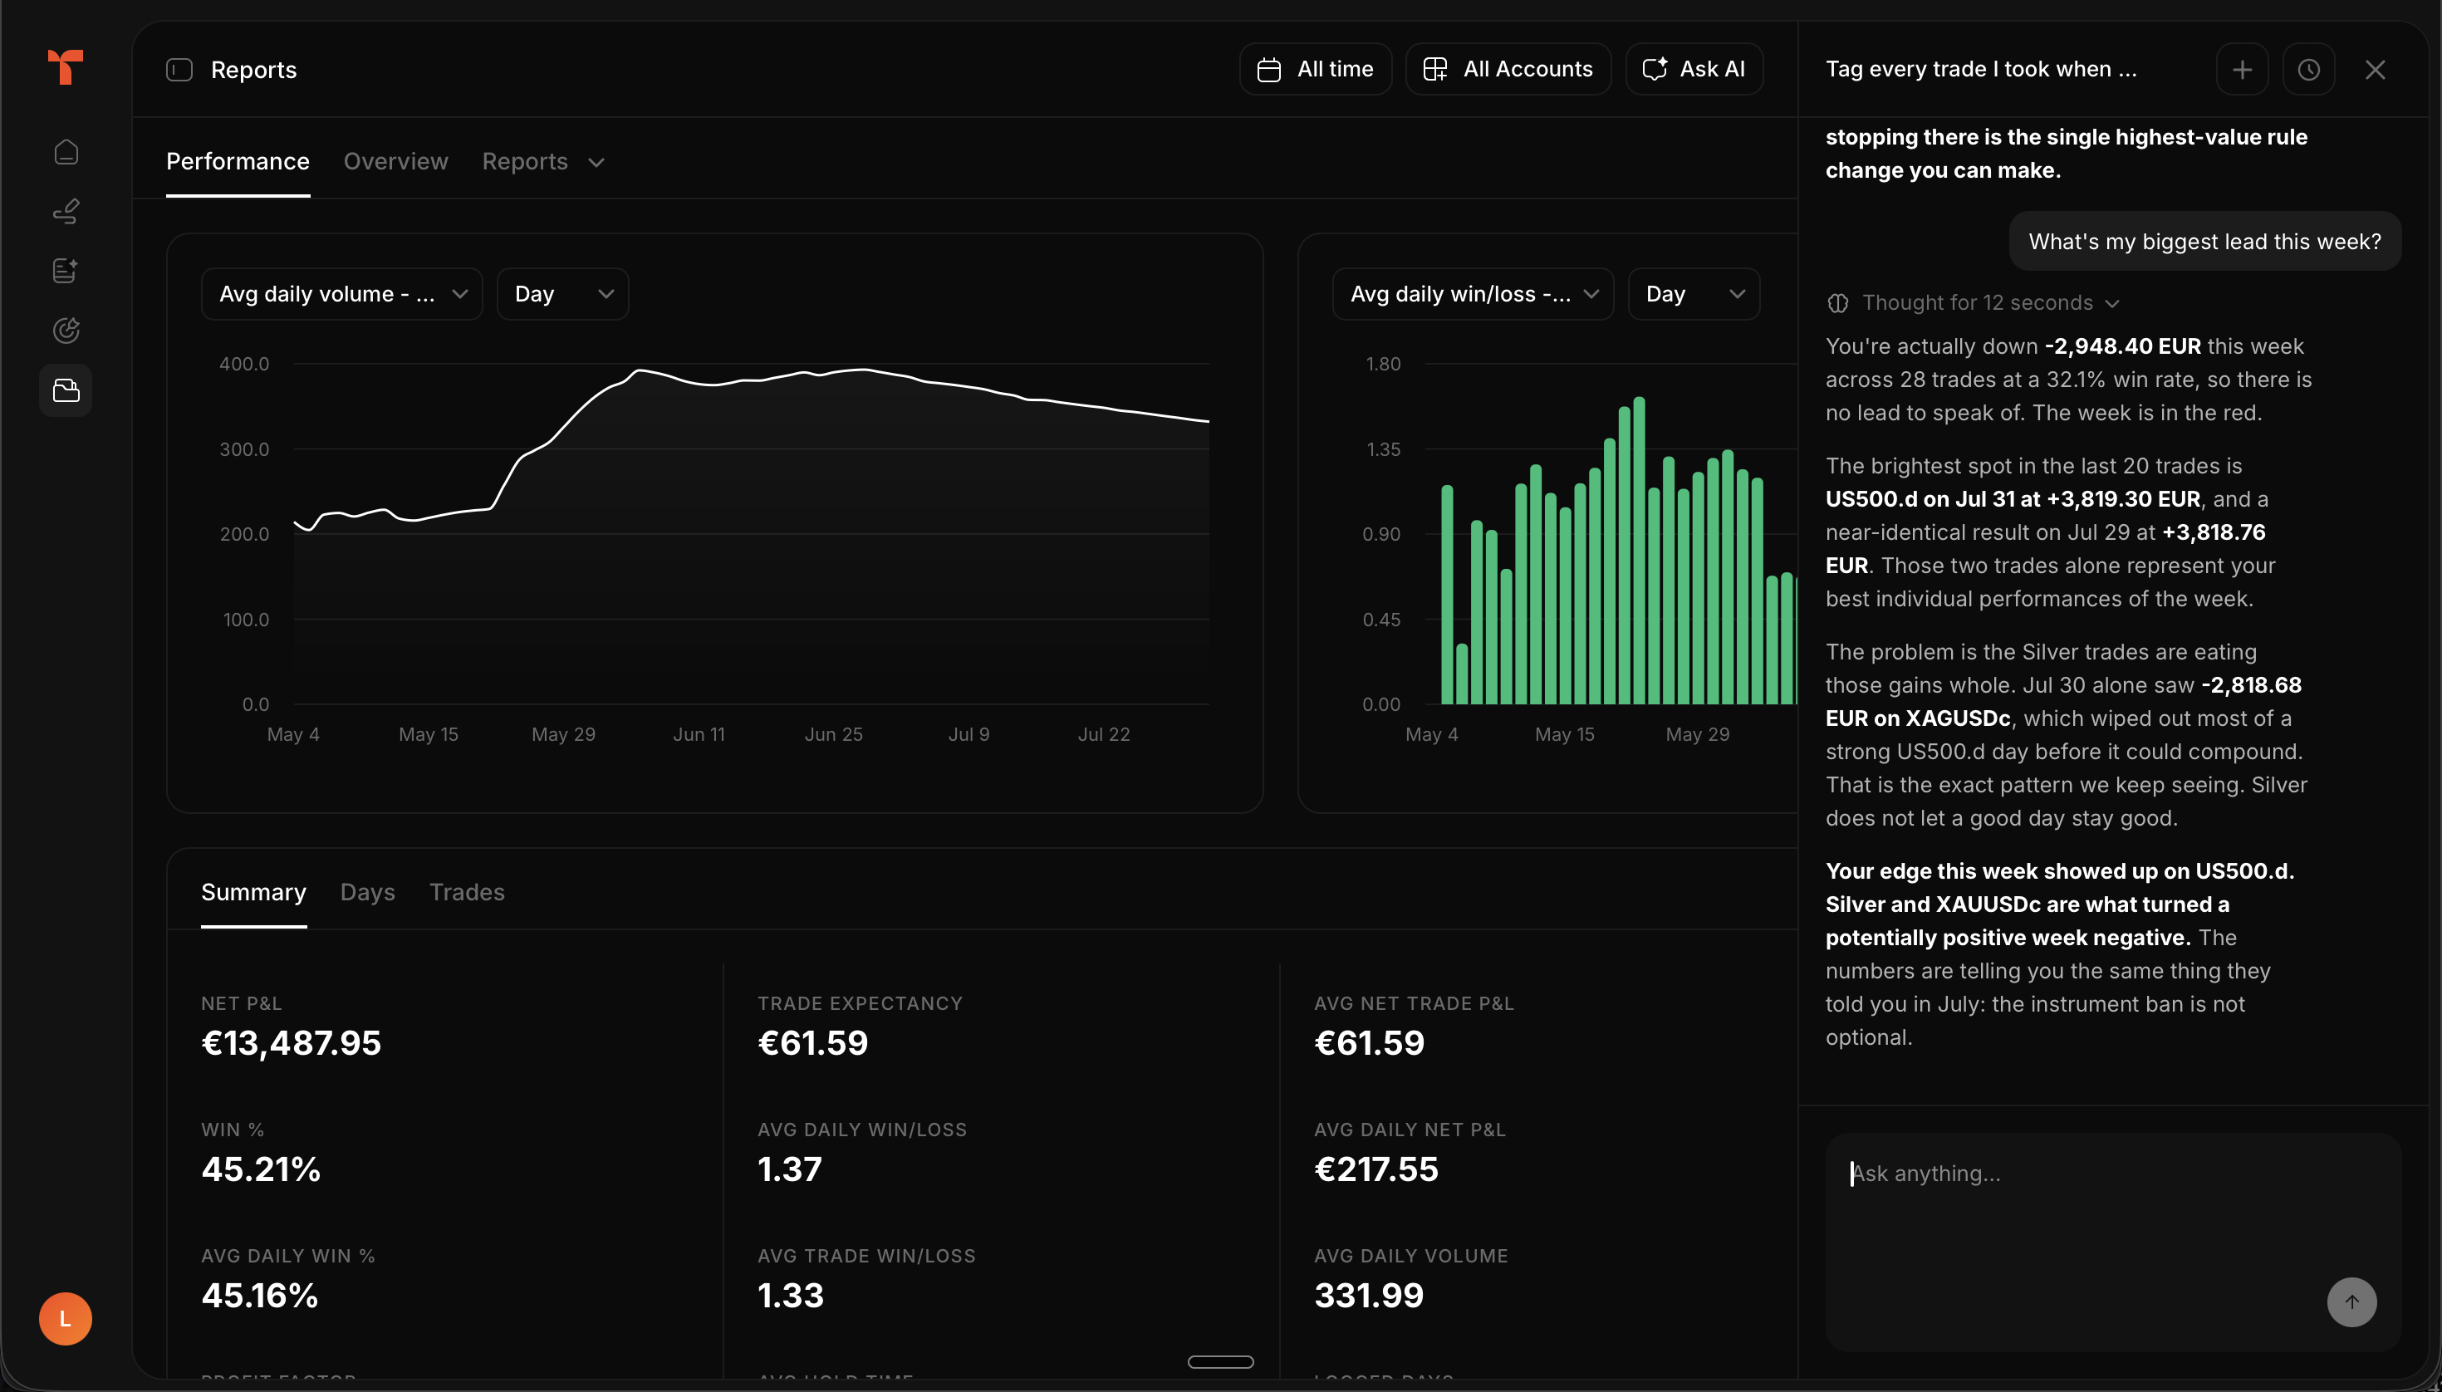Select the active Reports folder icon in the sidebar
This screenshot has width=2442, height=1392.
click(66, 390)
